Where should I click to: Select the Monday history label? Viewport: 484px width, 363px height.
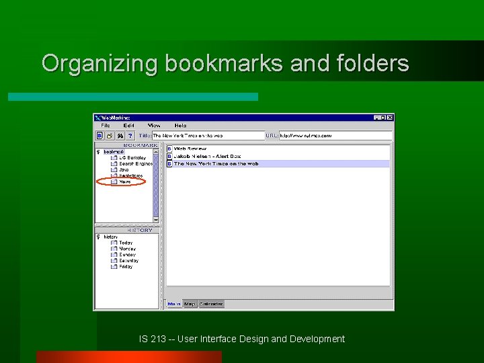click(128, 249)
